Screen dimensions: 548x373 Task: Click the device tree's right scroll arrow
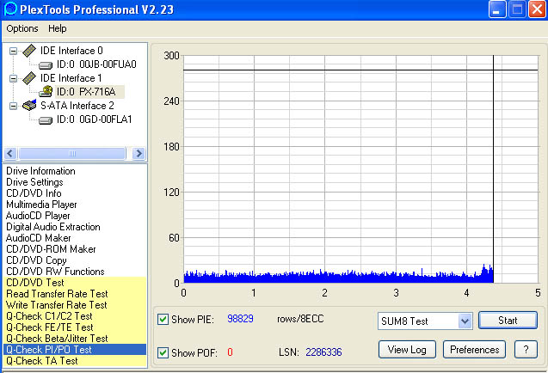pyautogui.click(x=139, y=153)
